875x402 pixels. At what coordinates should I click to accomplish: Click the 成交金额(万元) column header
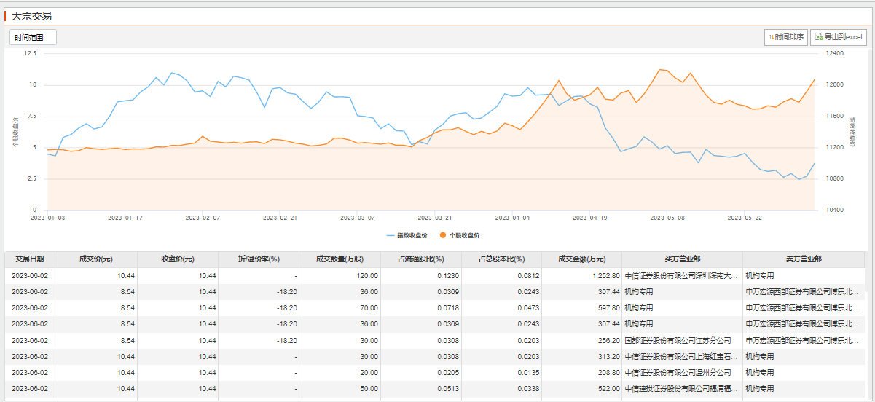pos(581,259)
